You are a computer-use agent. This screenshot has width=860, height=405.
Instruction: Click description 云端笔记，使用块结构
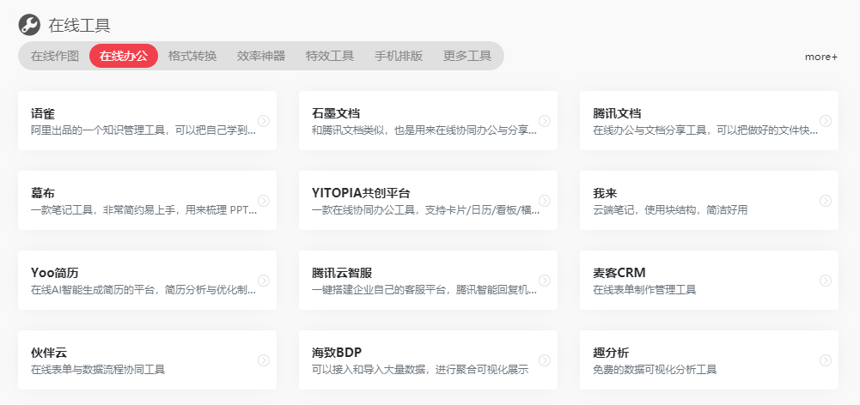(670, 210)
